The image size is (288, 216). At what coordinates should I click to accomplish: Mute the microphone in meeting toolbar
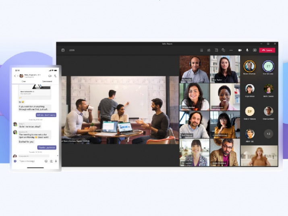click(247, 50)
